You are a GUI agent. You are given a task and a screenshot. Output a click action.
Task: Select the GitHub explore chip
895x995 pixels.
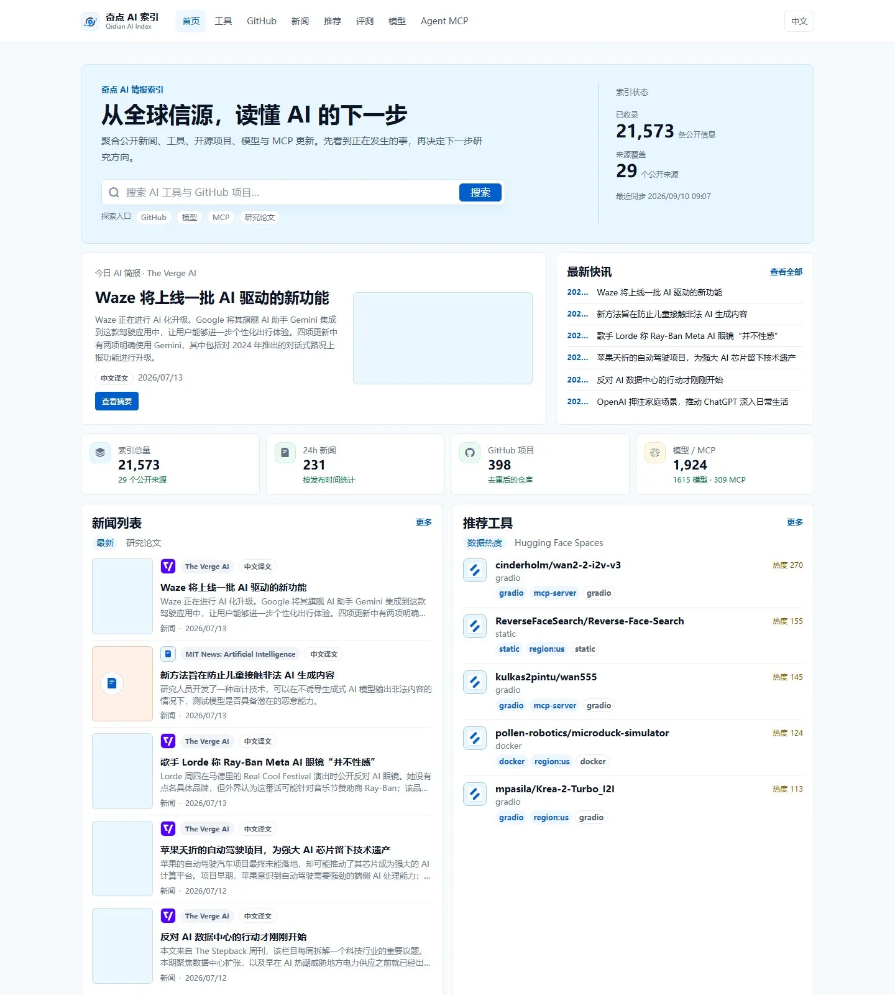click(154, 218)
